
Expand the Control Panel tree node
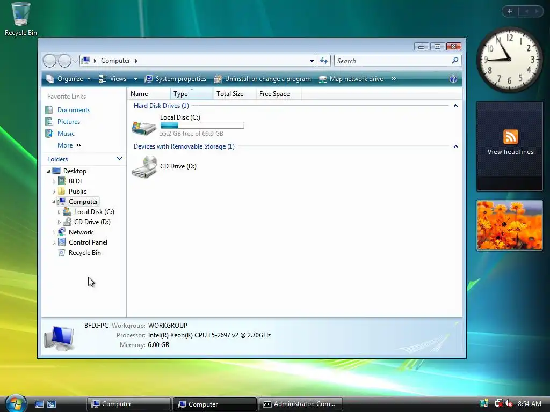[54, 242]
